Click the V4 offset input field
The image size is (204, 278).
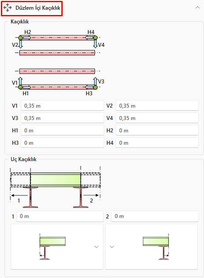click(x=157, y=118)
